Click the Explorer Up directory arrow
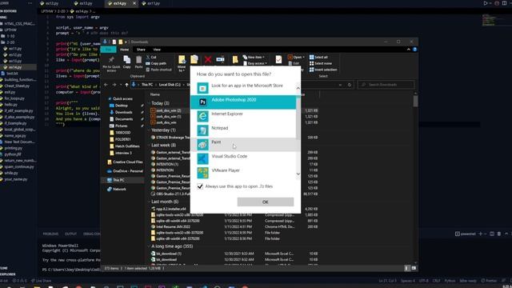Viewport: 512px width, 288px height. 126,85
